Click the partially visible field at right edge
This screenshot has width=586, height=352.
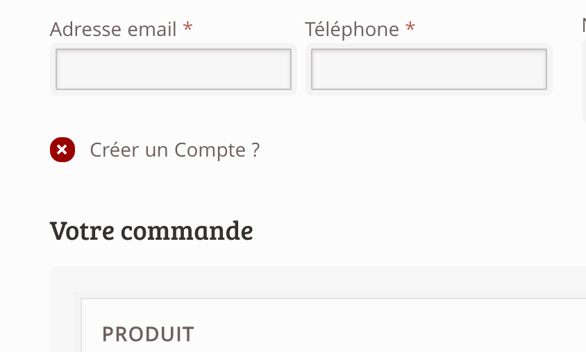[584, 80]
